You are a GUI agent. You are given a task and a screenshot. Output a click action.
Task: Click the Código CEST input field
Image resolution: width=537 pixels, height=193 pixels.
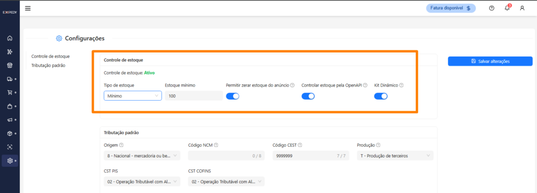coord(311,156)
